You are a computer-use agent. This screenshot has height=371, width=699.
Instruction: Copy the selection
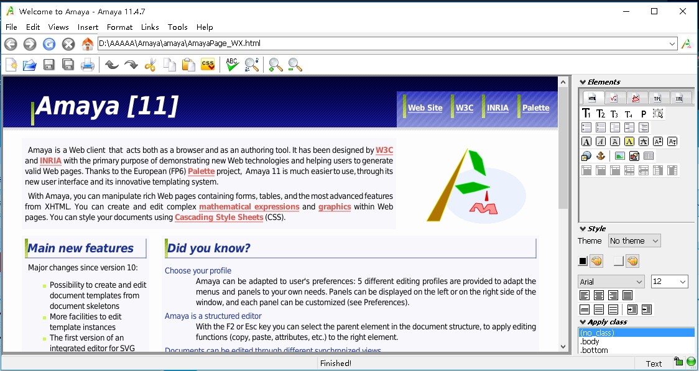(169, 65)
